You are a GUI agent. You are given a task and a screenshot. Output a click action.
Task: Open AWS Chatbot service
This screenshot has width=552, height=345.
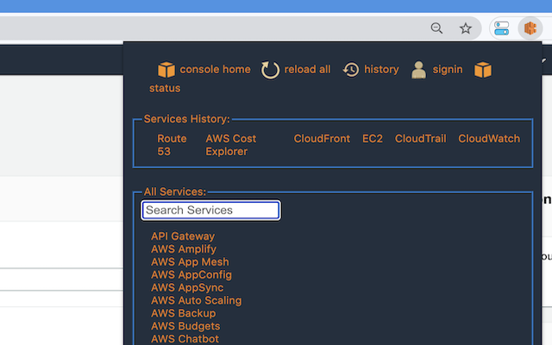(185, 339)
